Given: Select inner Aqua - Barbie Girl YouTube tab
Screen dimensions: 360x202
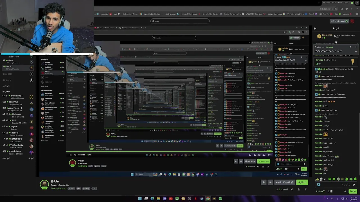Looking at the screenshot, I should 105,28.
